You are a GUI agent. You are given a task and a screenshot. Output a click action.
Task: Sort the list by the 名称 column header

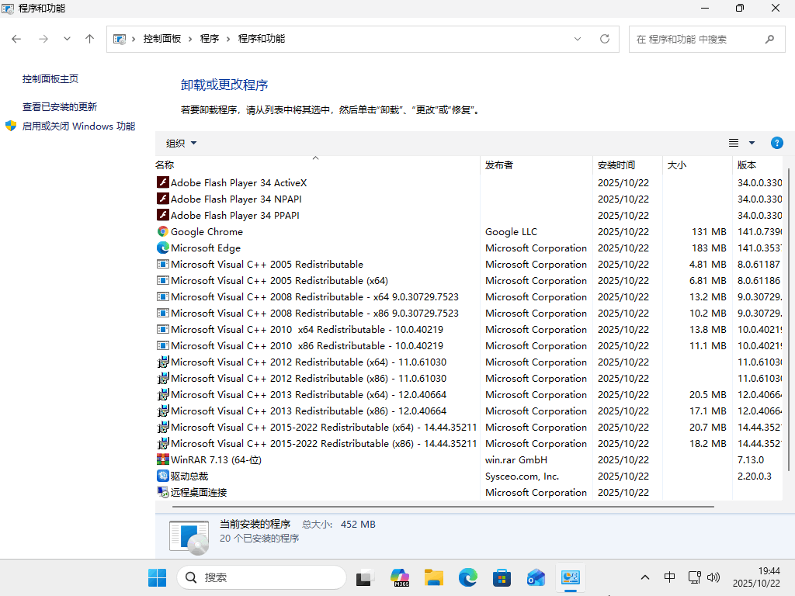165,165
